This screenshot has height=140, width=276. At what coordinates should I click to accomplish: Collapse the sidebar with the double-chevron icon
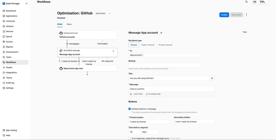(27, 4)
